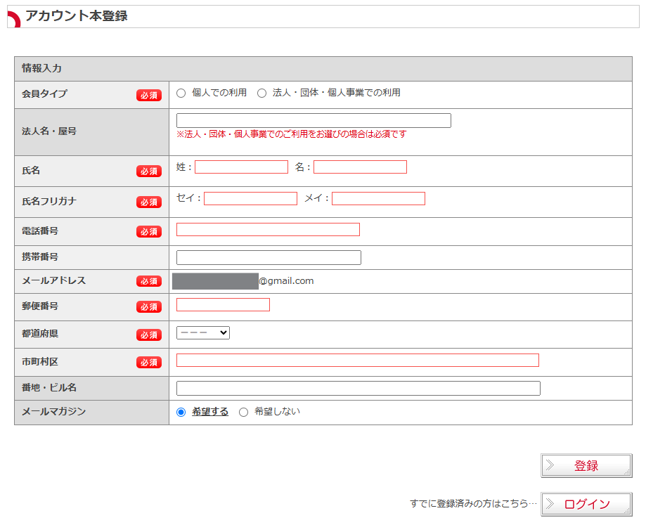646x525 pixels.
Task: Focus the 携帯番号 mobile field
Action: 269,257
